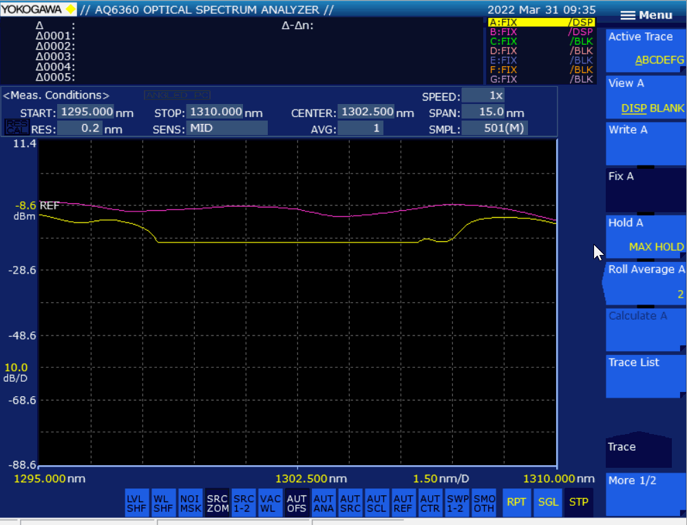Open the Calculate A softkey
687x525 pixels.
[646, 329]
